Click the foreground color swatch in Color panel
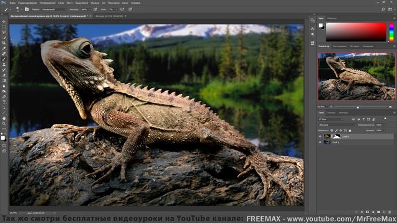 coord(321,25)
